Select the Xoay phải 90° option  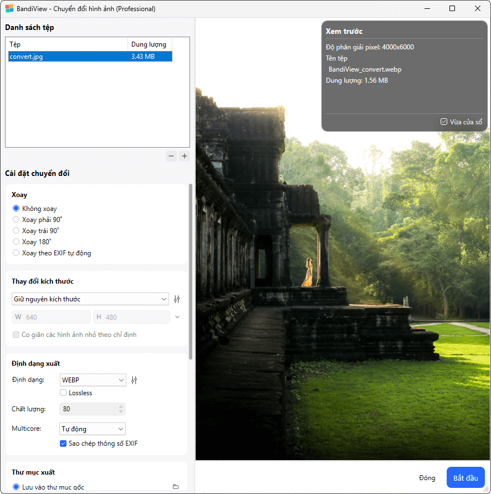point(16,220)
